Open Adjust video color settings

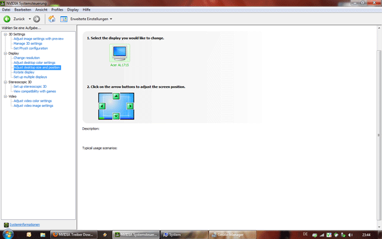coord(33,101)
